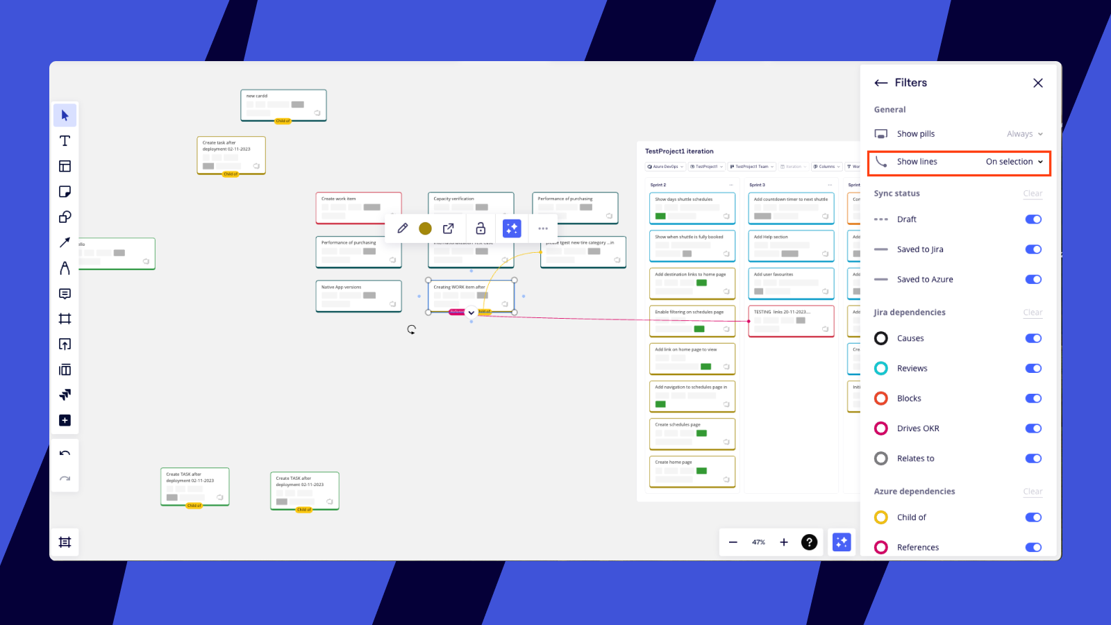Screen dimensions: 1111x625
Task: Click the olive color swatch on card toolbar
Action: [426, 228]
